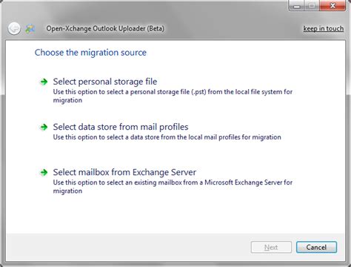Choose Select mailbox from Exchange Server
The height and width of the screenshot is (267, 351).
coord(124,172)
